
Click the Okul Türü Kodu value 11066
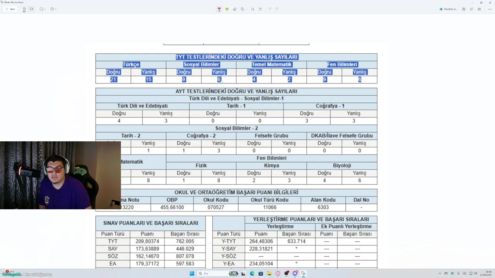pos(270,207)
